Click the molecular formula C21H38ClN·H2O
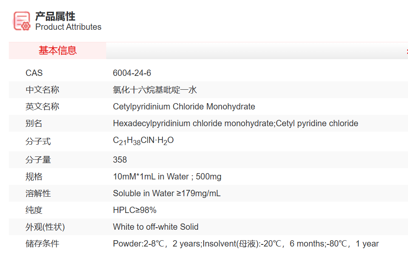The width and height of the screenshot is (408, 257). pyautogui.click(x=143, y=141)
